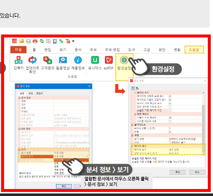Click 업데이트 확인 update check icon

coord(32,60)
